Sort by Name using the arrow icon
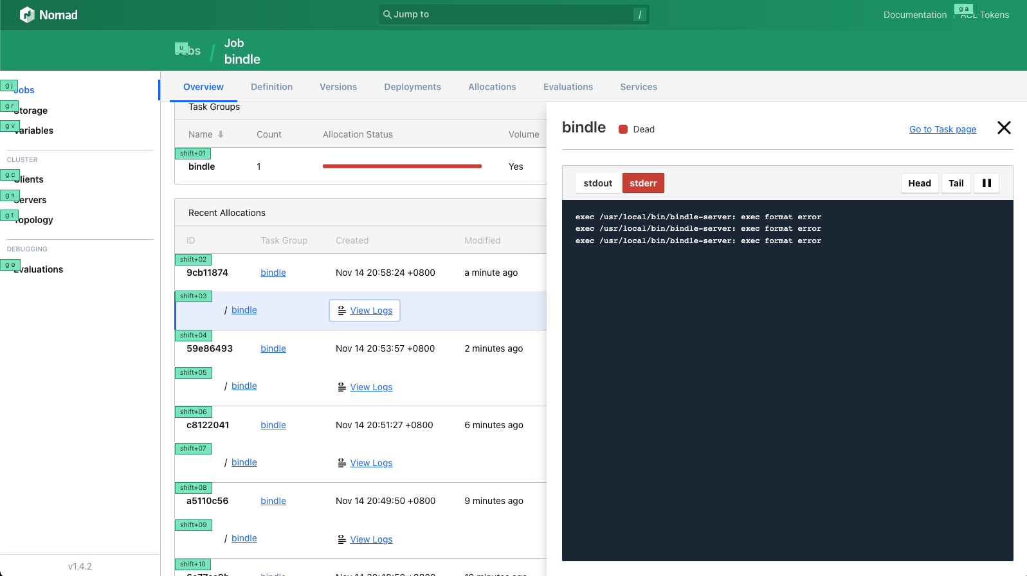Viewport: 1027px width, 576px height. point(221,134)
